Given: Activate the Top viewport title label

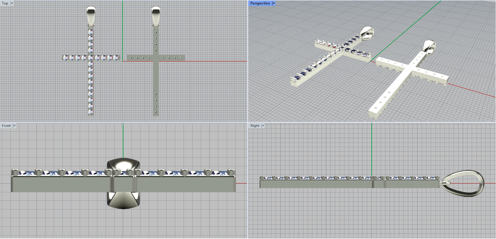Looking at the screenshot, I should tap(5, 3).
